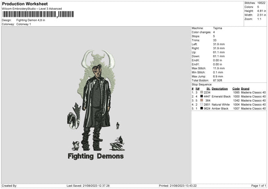The height and width of the screenshot is (189, 268).
Task: Click the Zoom value '1:1'
Action: 259,19
